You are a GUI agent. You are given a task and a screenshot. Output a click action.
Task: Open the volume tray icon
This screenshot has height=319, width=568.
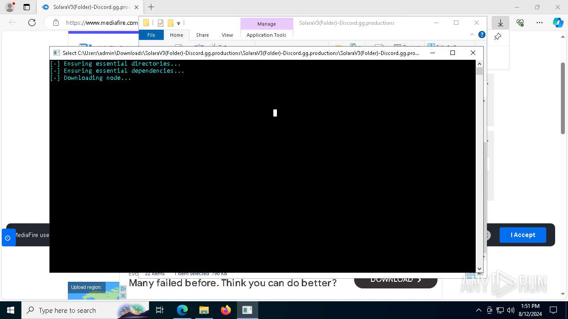point(510,310)
